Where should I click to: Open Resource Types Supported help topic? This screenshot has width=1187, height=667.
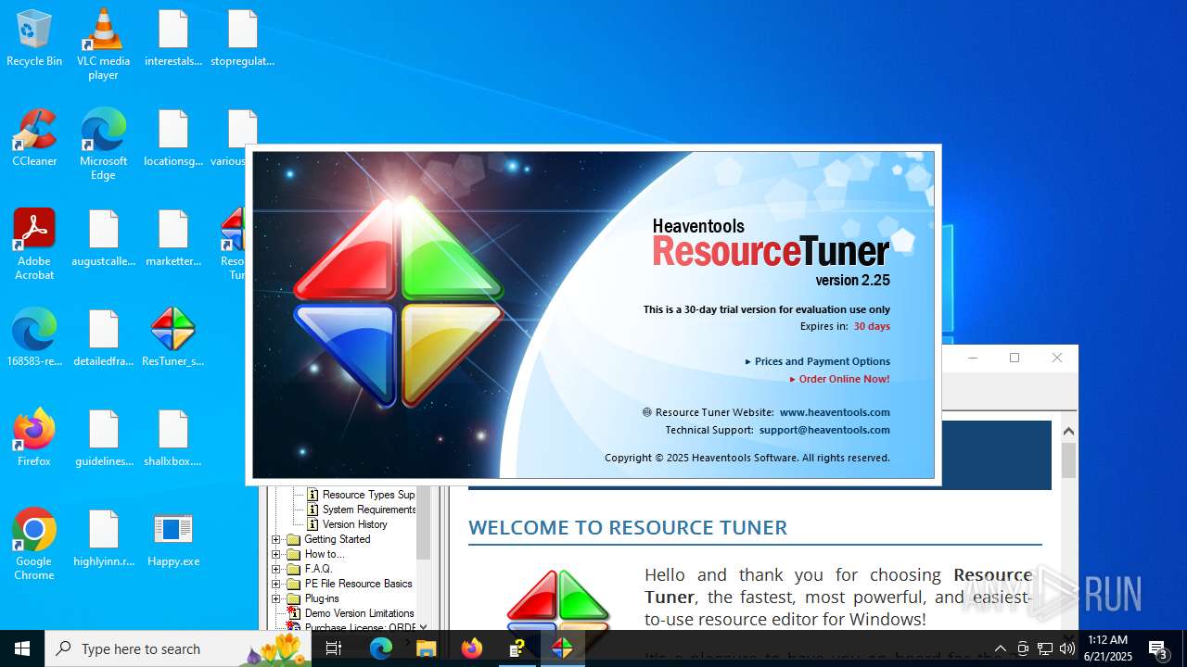click(x=368, y=495)
